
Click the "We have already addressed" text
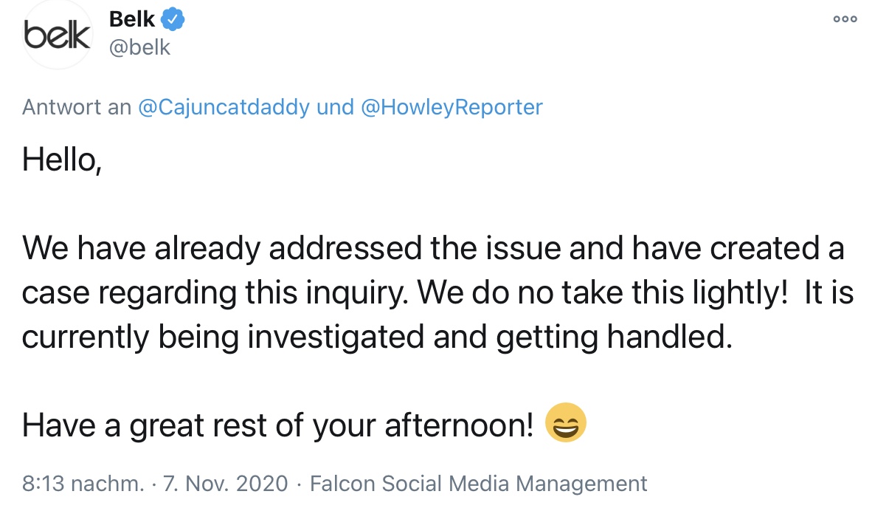(x=223, y=249)
